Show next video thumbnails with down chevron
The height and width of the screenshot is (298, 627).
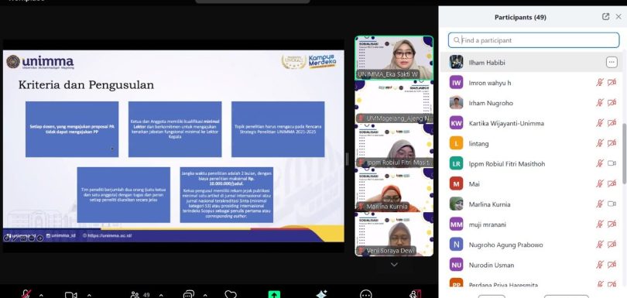tap(394, 265)
